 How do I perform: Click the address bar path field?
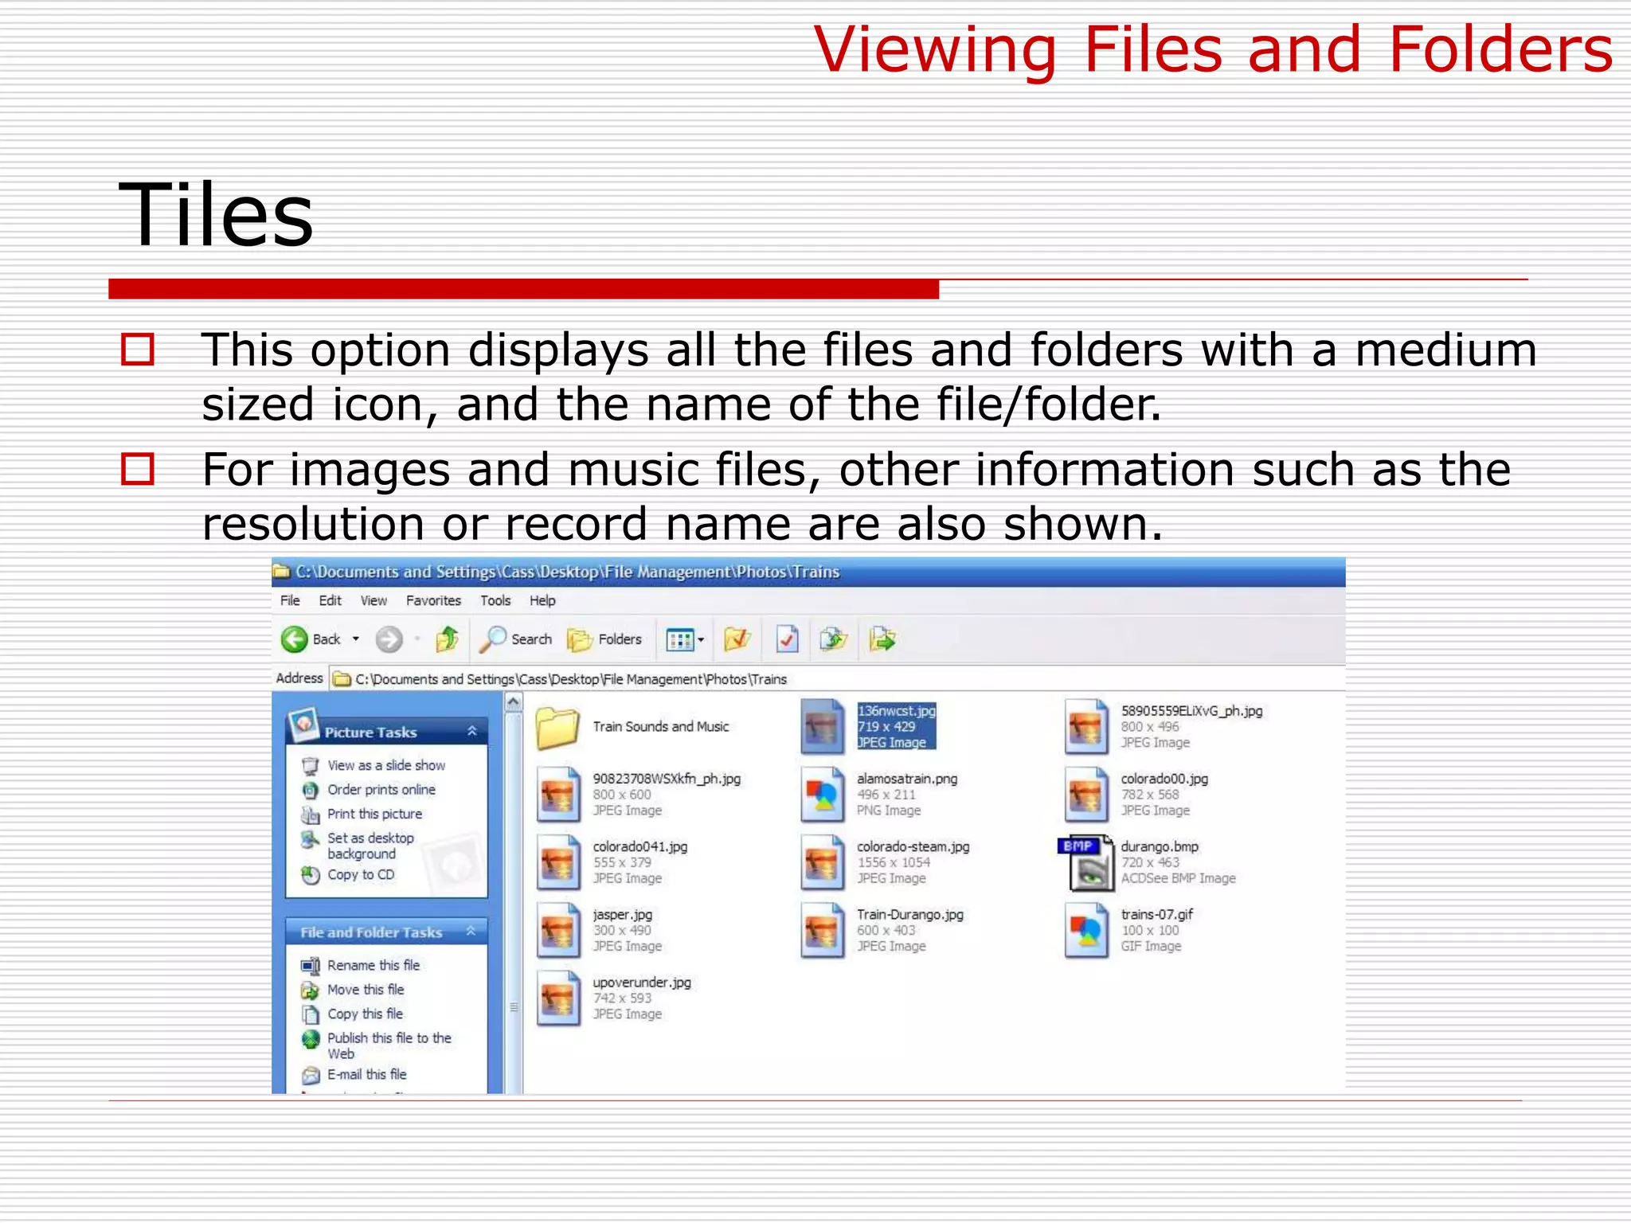836,679
